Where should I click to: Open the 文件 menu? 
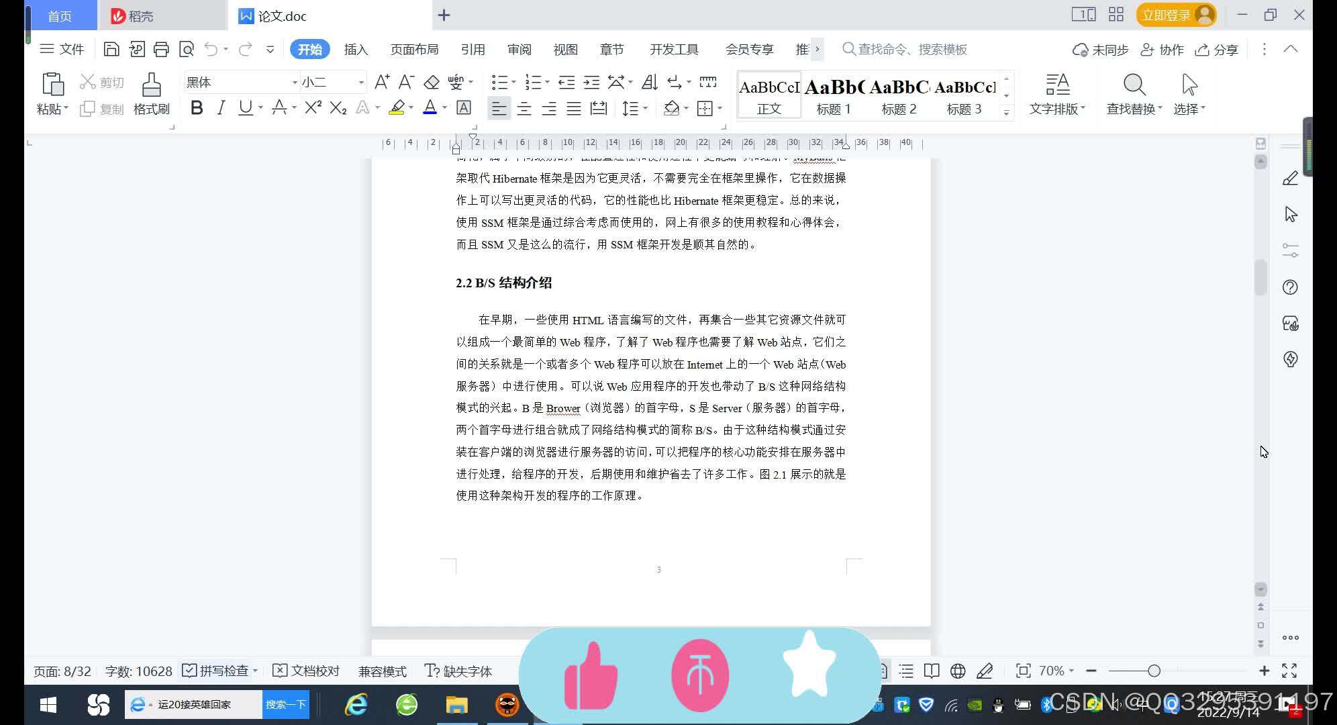(x=62, y=49)
